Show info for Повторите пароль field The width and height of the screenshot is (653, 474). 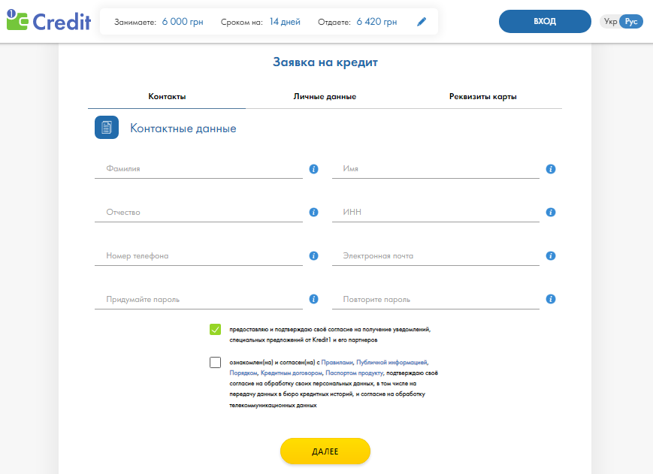pyautogui.click(x=551, y=299)
